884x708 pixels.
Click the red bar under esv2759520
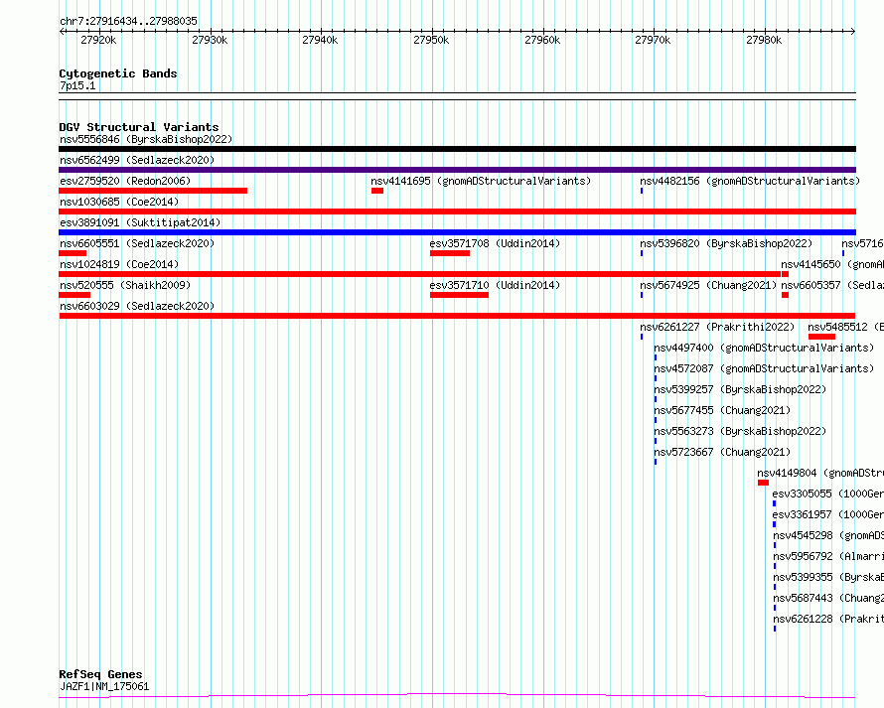point(153,191)
